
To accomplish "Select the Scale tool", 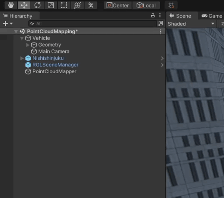I will pyautogui.click(x=51, y=5).
